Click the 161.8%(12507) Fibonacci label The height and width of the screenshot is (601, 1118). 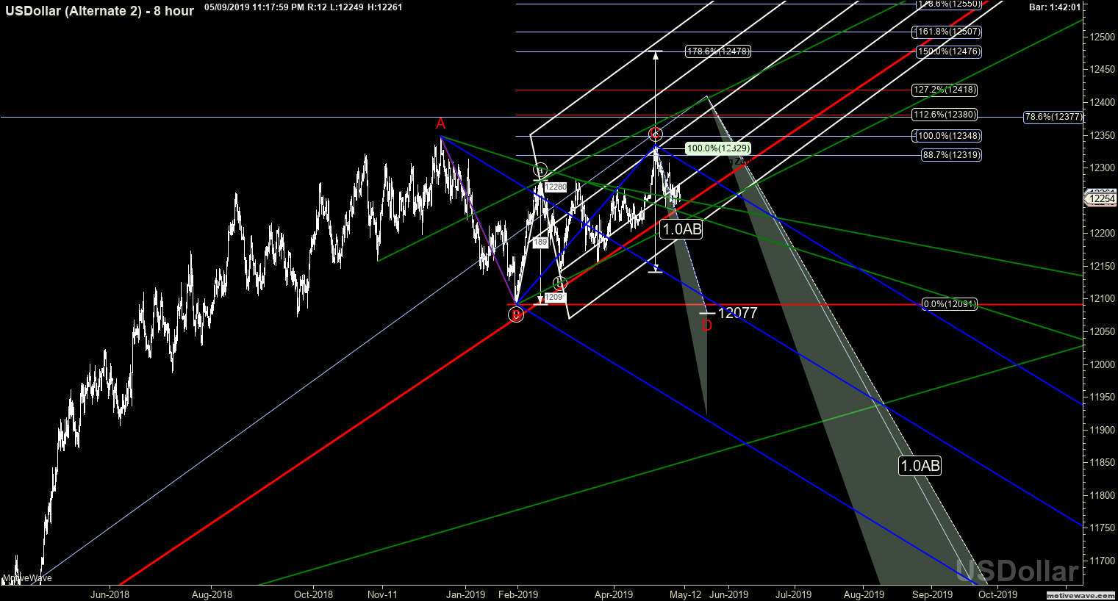coord(947,32)
